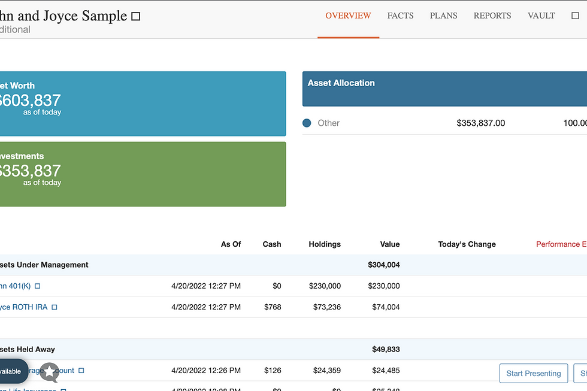Go to the PLANS tab
Screen dimensions: 587x391
click(x=444, y=16)
